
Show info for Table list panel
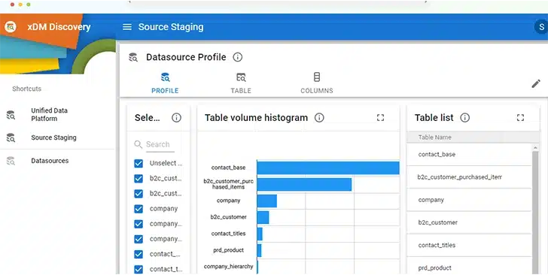(x=465, y=118)
